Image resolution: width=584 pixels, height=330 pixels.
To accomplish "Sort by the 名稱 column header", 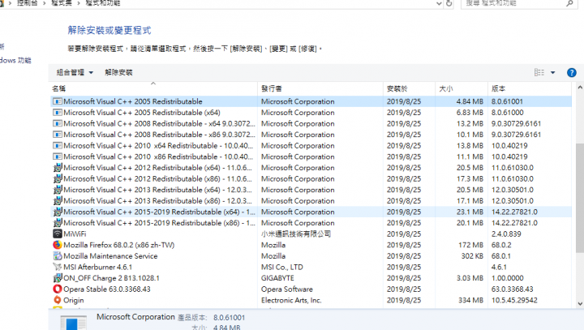I will point(153,88).
